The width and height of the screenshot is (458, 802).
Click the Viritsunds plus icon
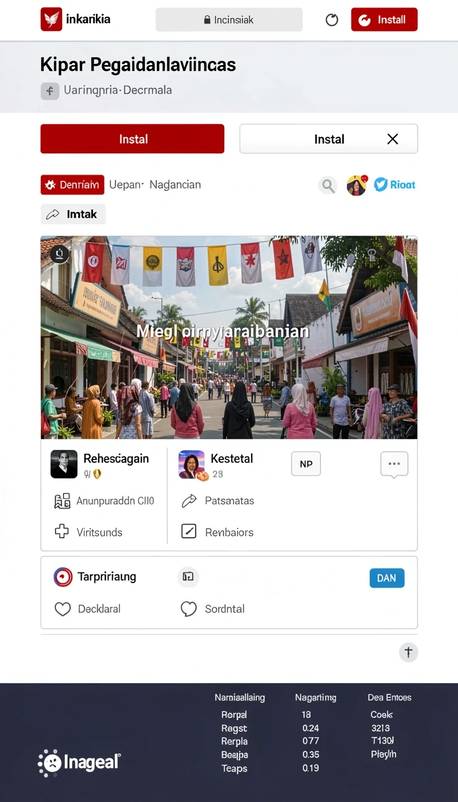click(62, 532)
